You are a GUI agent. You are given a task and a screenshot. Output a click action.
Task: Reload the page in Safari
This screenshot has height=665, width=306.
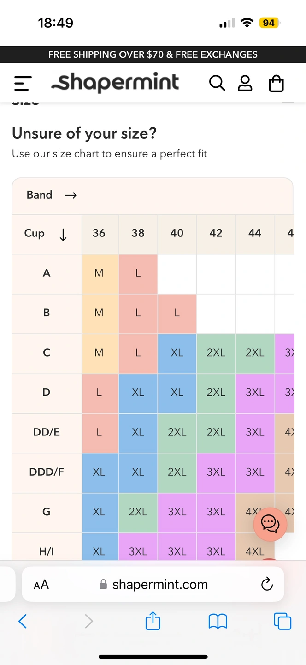pyautogui.click(x=267, y=585)
